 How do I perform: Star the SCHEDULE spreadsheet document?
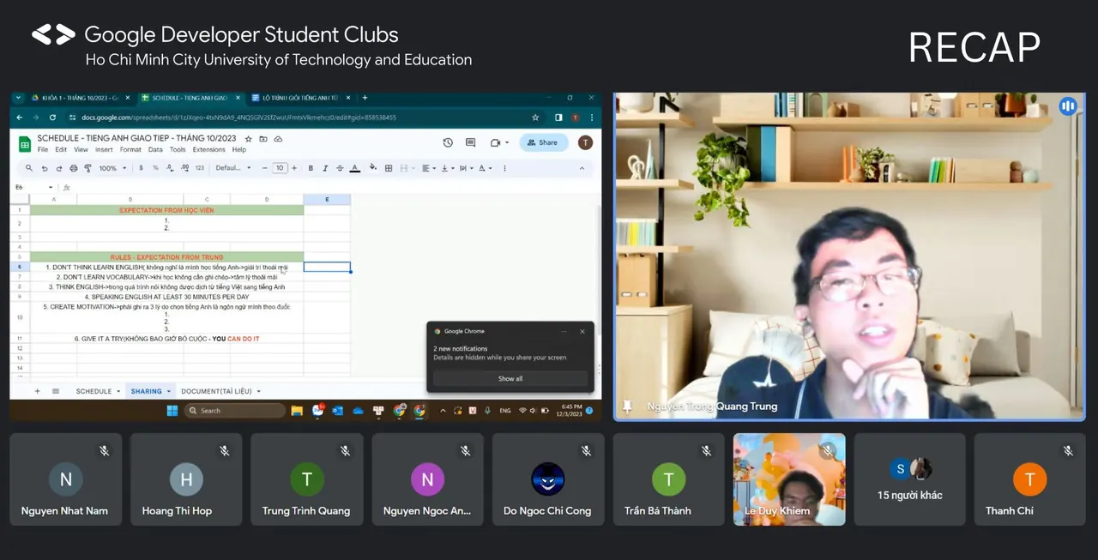tap(249, 139)
